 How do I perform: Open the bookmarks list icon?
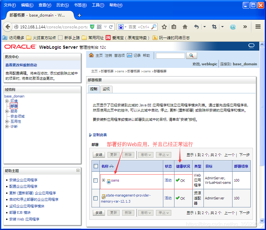point(174,27)
